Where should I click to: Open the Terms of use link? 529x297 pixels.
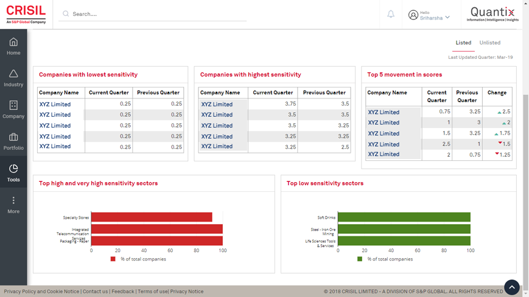click(153, 292)
